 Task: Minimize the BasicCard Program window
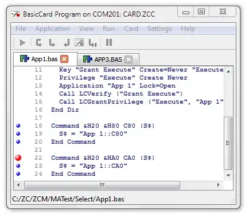pyautogui.click(x=186, y=12)
